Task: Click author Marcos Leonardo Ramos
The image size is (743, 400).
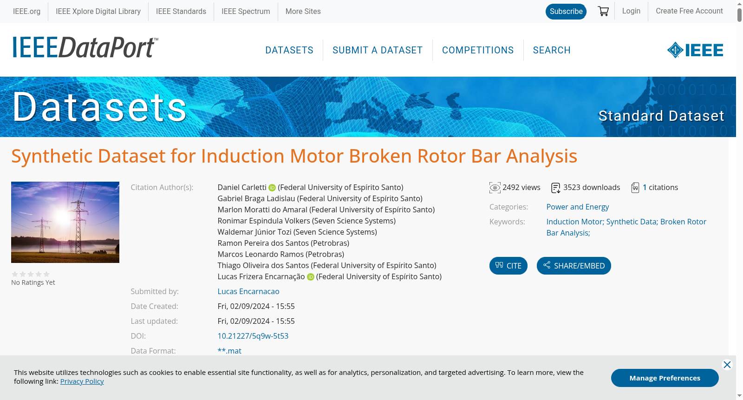Action: [281, 255]
